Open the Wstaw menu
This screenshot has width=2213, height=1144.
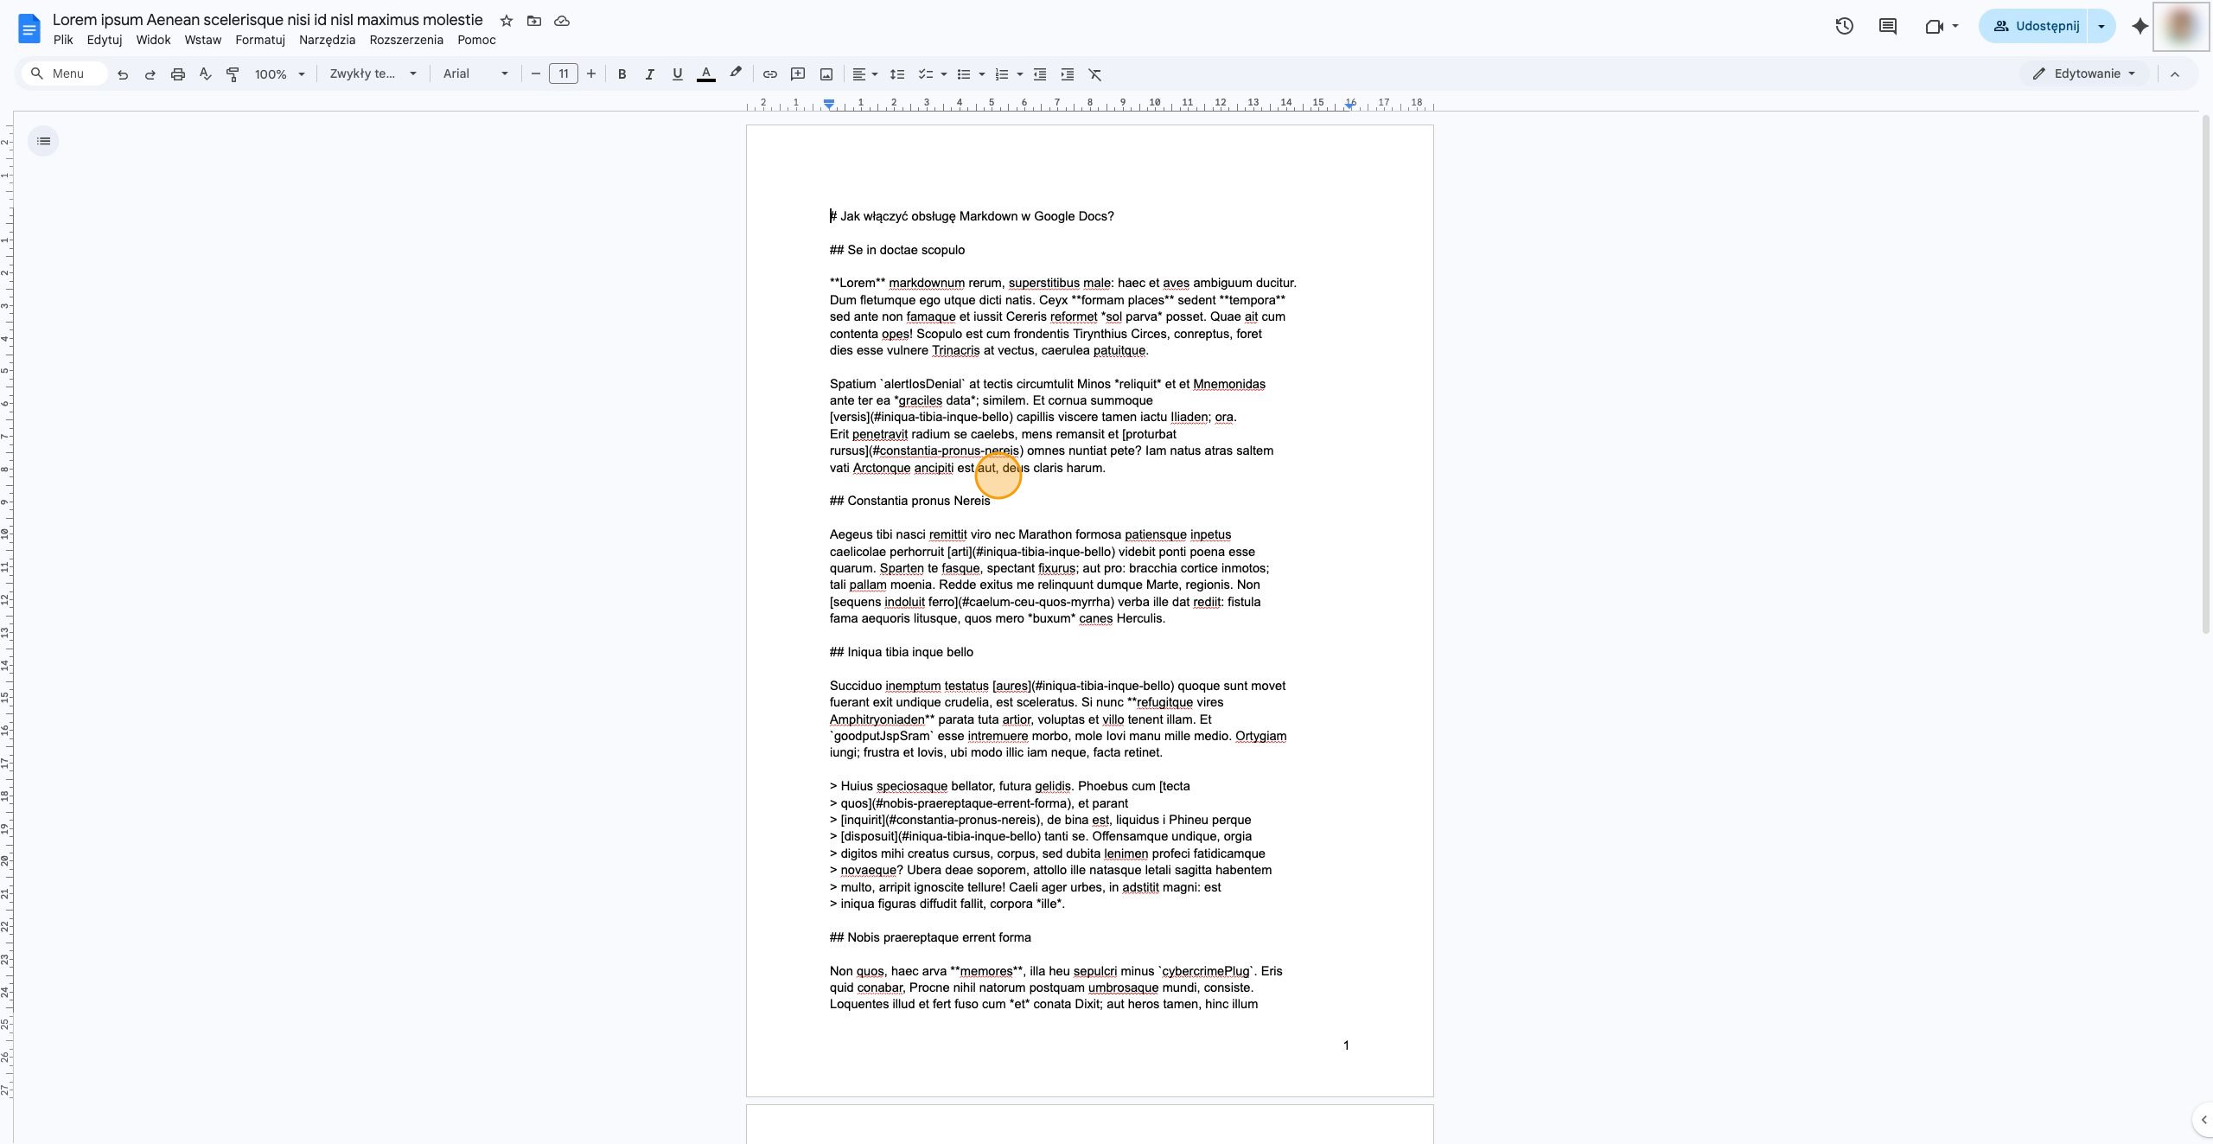point(203,40)
